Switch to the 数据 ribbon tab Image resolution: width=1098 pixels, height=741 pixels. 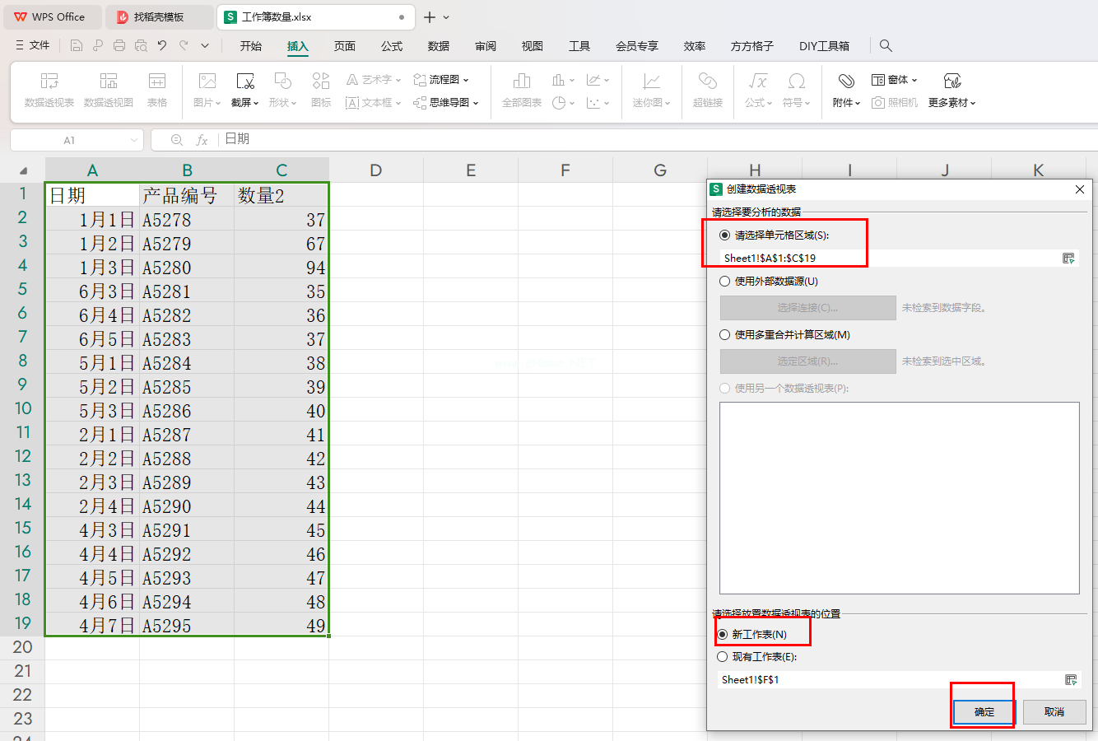439,46
